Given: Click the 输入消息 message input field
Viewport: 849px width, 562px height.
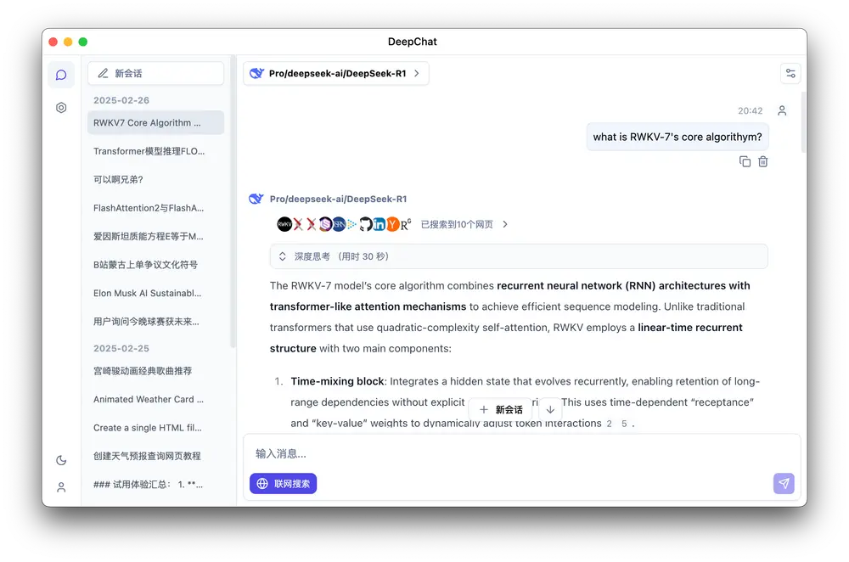Looking at the screenshot, I should 509,454.
